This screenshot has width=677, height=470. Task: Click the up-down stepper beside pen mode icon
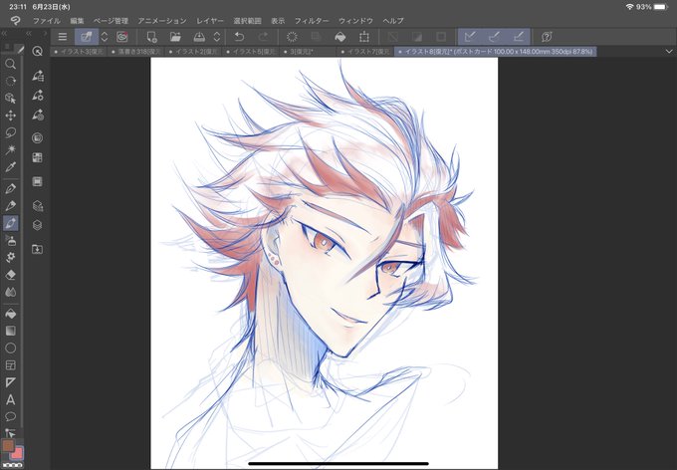(105, 37)
